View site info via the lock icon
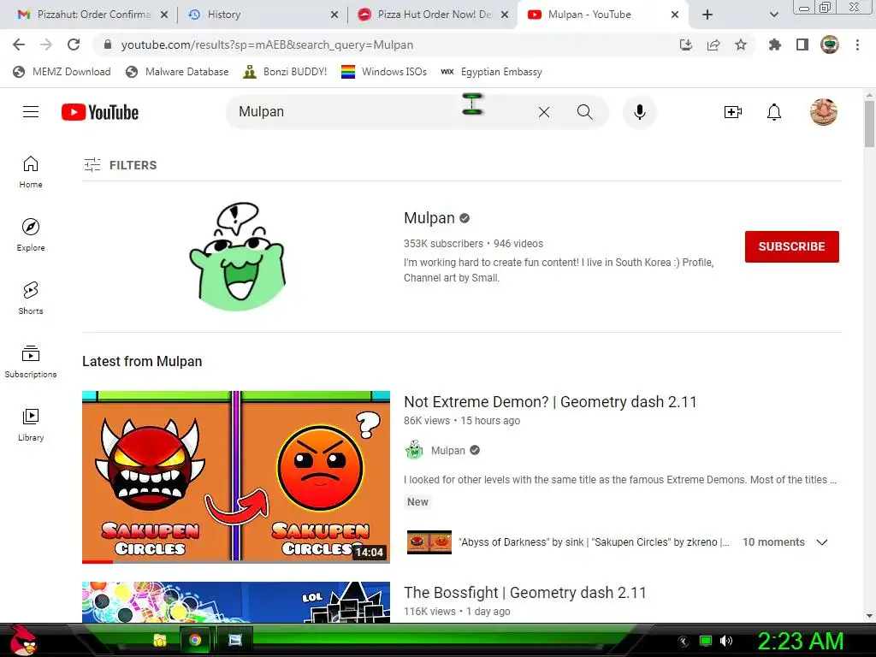 pos(108,44)
